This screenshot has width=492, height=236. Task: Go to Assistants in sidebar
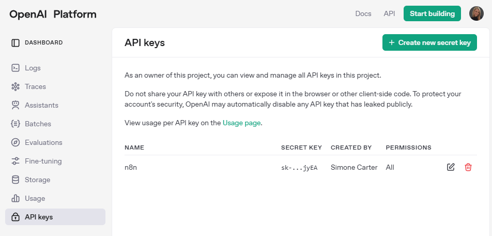click(41, 105)
